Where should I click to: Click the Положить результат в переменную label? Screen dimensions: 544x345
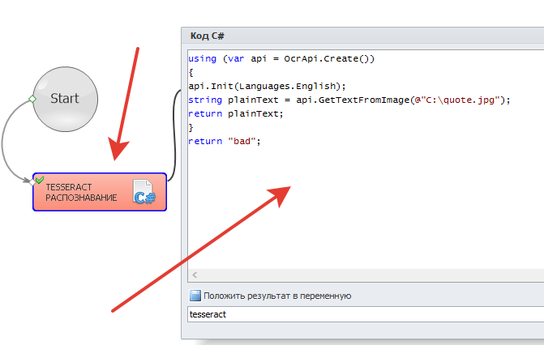pyautogui.click(x=277, y=296)
